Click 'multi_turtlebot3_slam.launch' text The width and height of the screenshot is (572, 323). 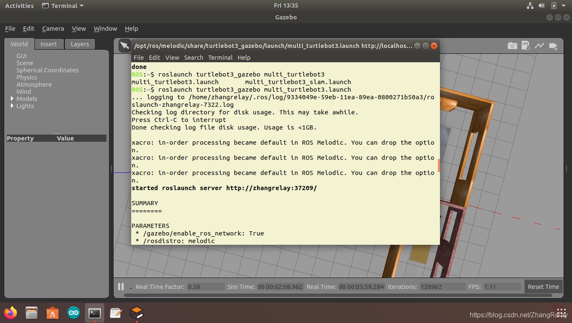[x=298, y=82]
